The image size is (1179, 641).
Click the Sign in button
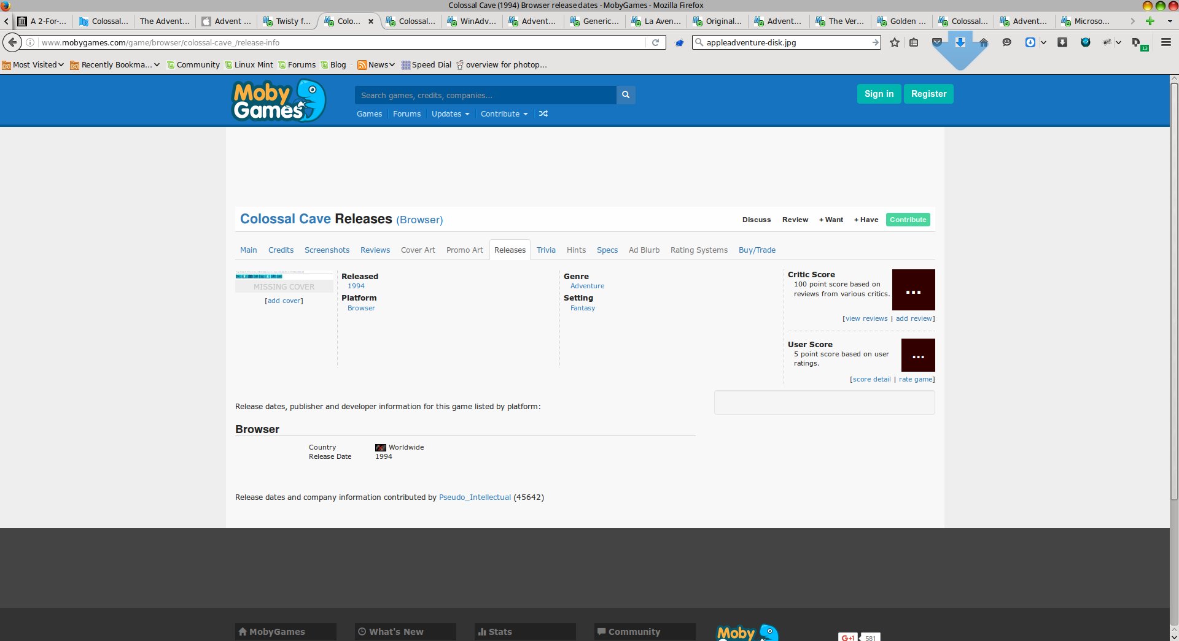pos(879,94)
